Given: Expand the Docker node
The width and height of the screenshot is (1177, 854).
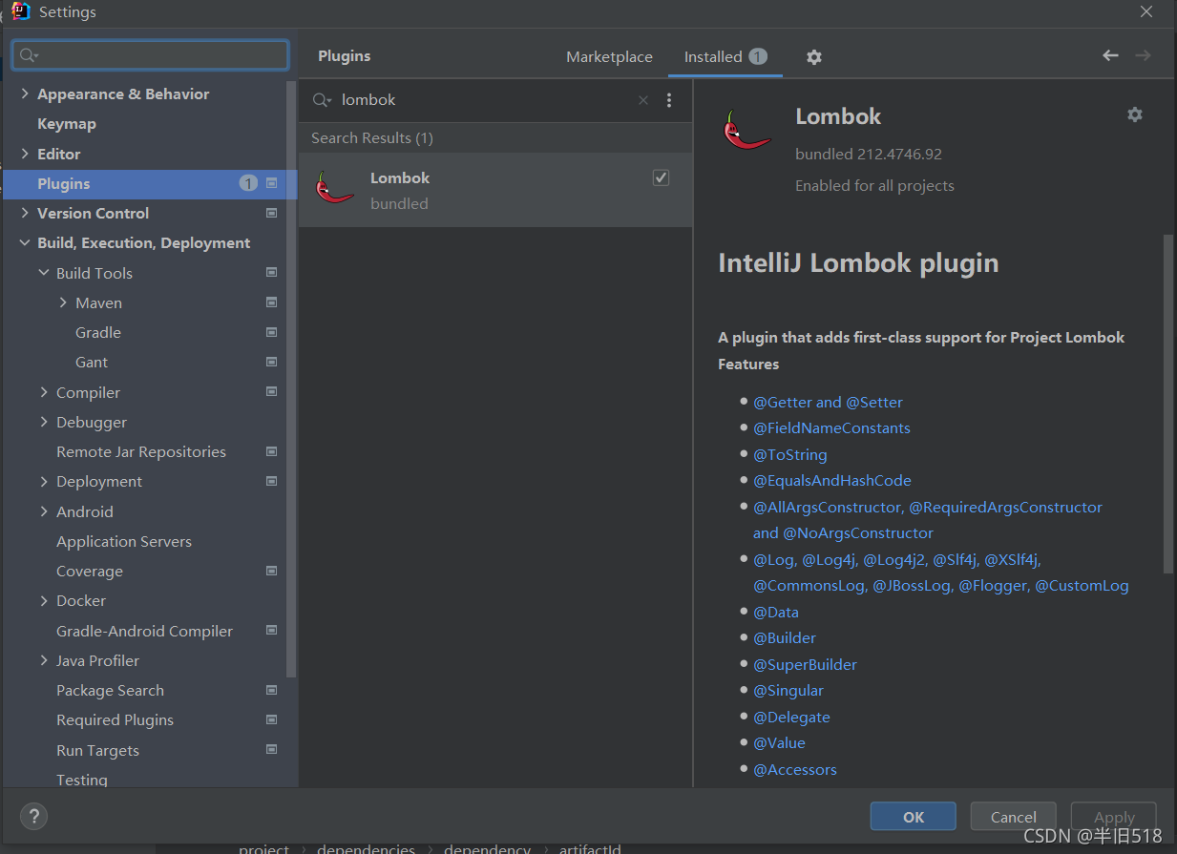Looking at the screenshot, I should click(44, 600).
